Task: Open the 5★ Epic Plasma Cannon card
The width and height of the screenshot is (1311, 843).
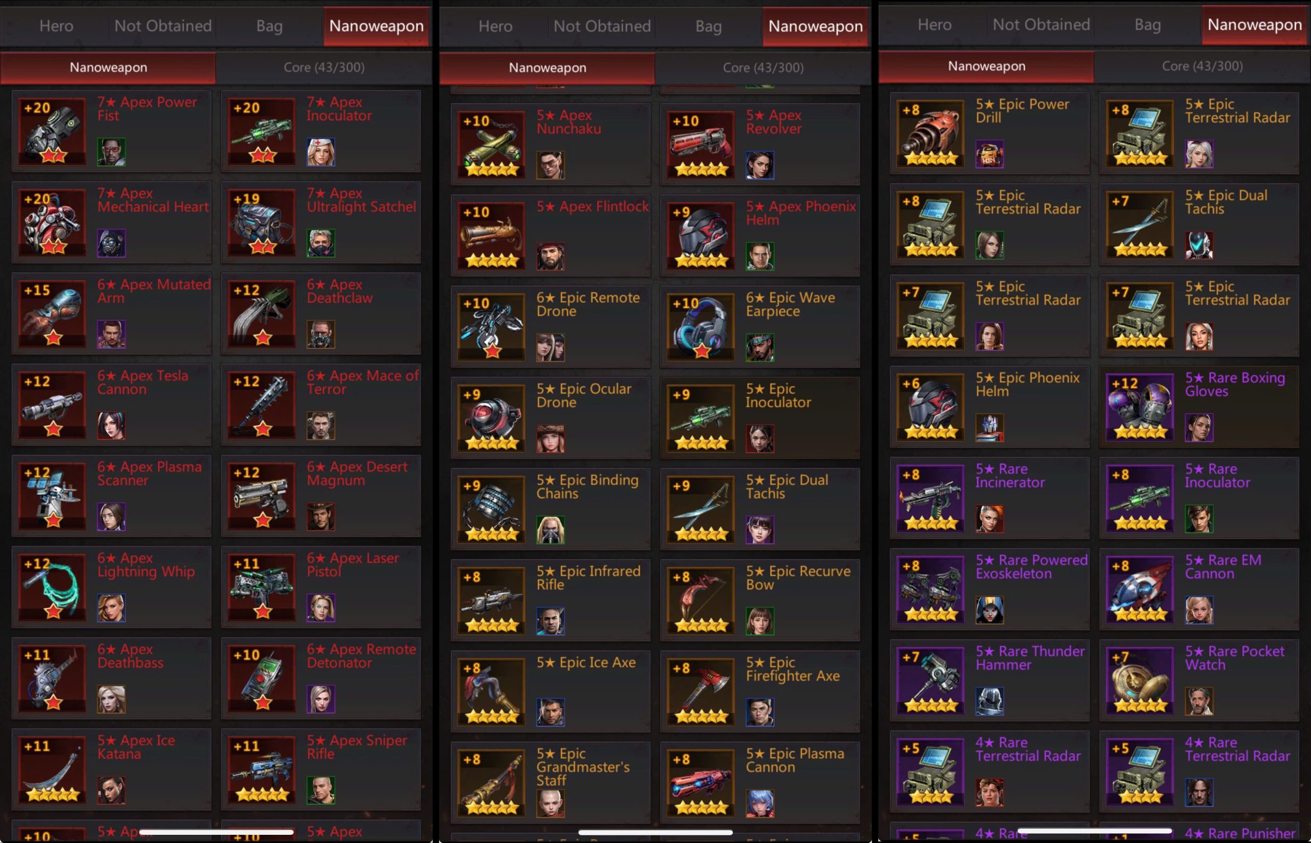Action: (x=760, y=782)
